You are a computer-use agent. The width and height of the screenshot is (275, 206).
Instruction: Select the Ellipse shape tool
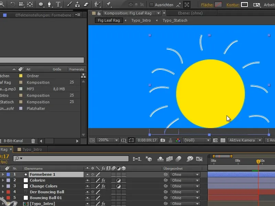click(41, 4)
